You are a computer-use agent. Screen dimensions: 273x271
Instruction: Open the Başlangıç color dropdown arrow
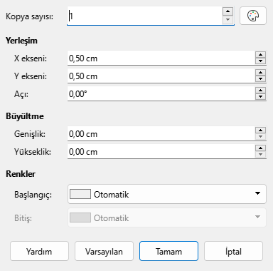click(257, 193)
